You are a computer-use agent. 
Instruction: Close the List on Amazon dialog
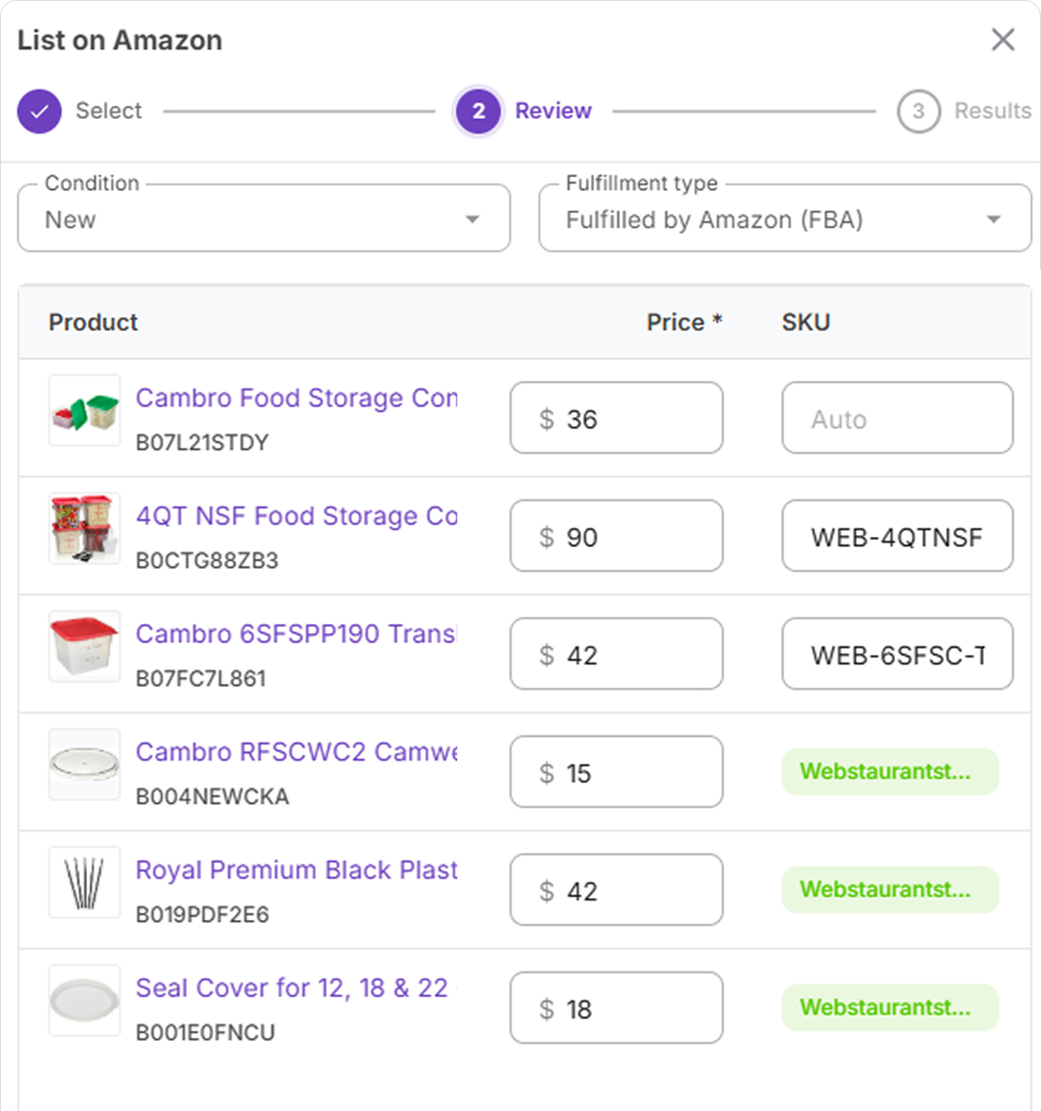click(1002, 39)
